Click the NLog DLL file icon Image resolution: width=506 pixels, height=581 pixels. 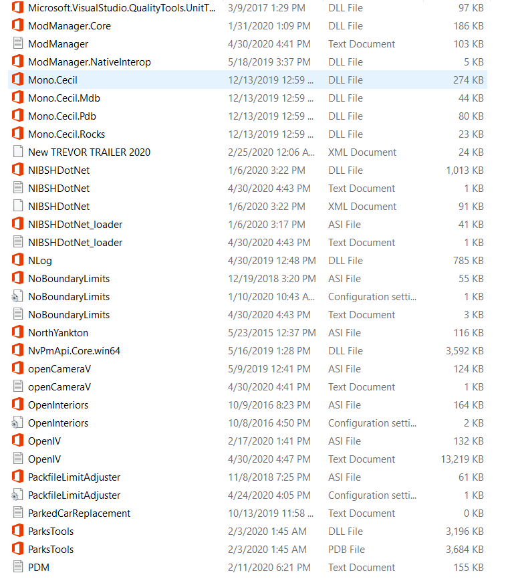pyautogui.click(x=17, y=260)
